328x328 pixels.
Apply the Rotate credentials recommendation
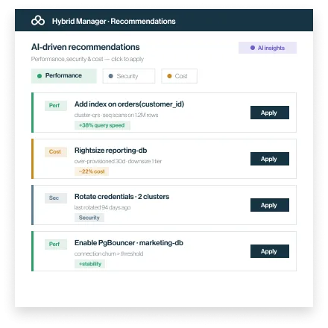tap(270, 205)
